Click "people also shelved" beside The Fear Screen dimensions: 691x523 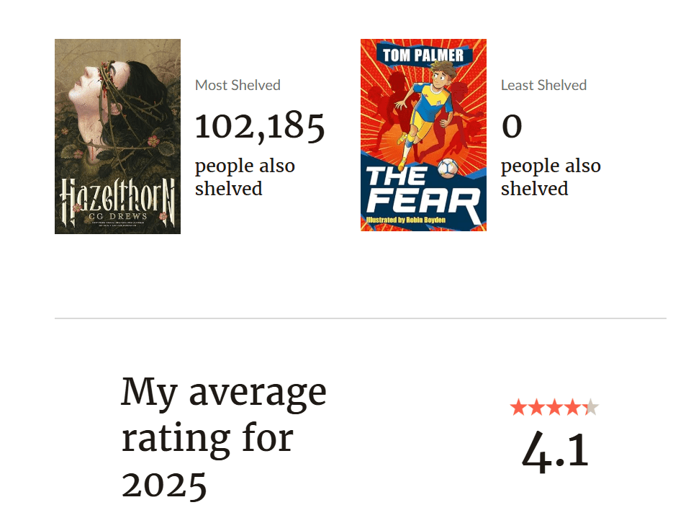pos(551,177)
